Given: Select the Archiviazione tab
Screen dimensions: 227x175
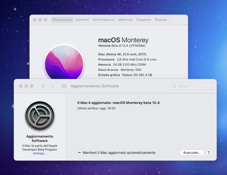Looking at the screenshot, I should pyautogui.click(x=104, y=20).
